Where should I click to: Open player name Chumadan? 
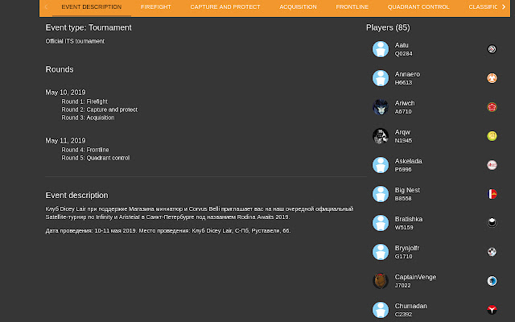411,306
